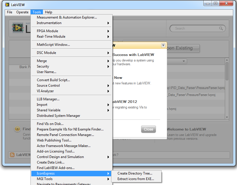Launch Distributed System Manager

coord(71,116)
